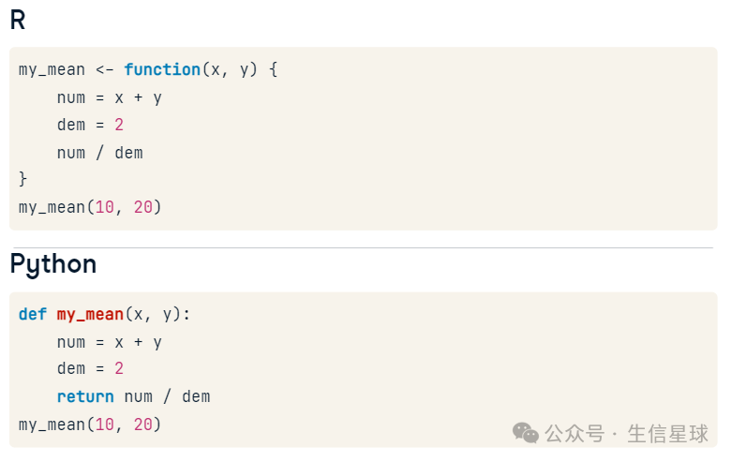Click the 生信星球 watermark text
731x462 pixels.
click(x=667, y=434)
